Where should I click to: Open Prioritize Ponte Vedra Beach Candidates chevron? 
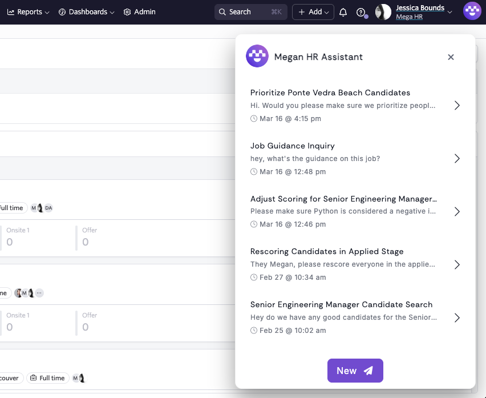tap(456, 106)
